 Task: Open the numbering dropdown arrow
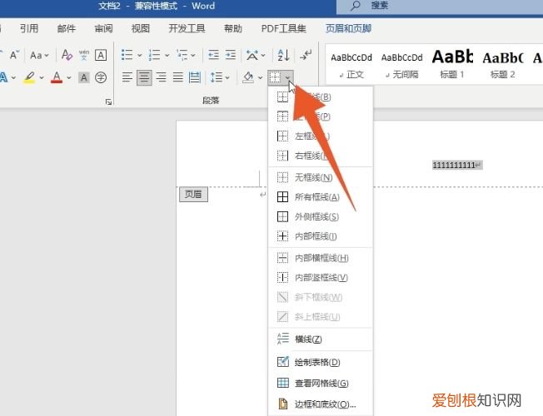167,56
